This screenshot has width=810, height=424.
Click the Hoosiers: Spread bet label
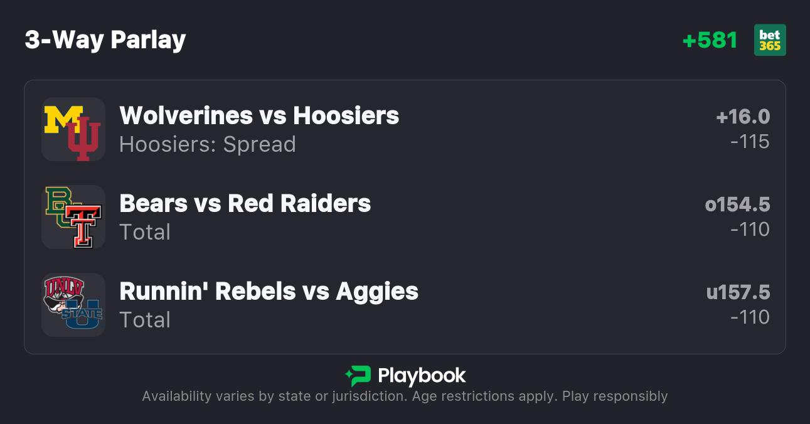coord(207,144)
